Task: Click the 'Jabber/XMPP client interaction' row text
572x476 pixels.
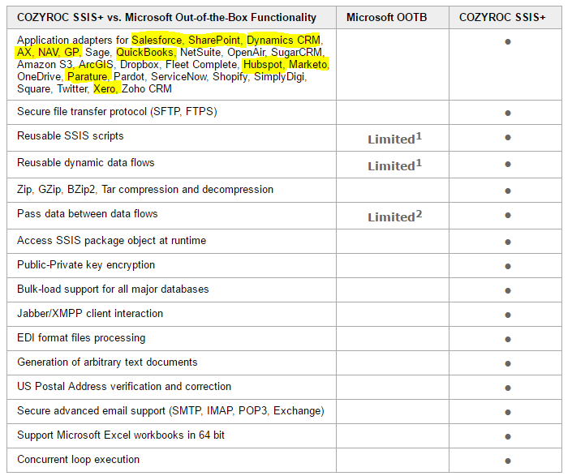Action: pos(90,314)
